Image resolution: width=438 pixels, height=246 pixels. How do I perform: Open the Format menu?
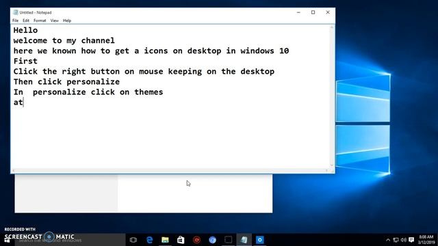coord(40,20)
